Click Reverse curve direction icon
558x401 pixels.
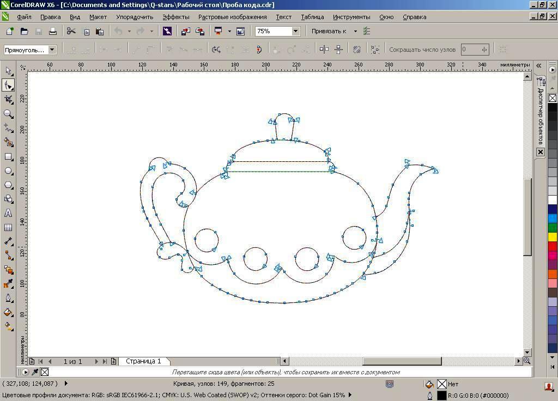(216, 50)
